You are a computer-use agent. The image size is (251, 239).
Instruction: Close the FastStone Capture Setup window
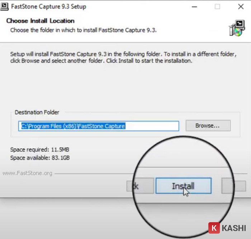241,6
